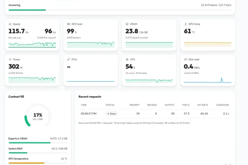This screenshot has height=165, width=248.
Task: Click the DURATION column header
Action: point(222,105)
